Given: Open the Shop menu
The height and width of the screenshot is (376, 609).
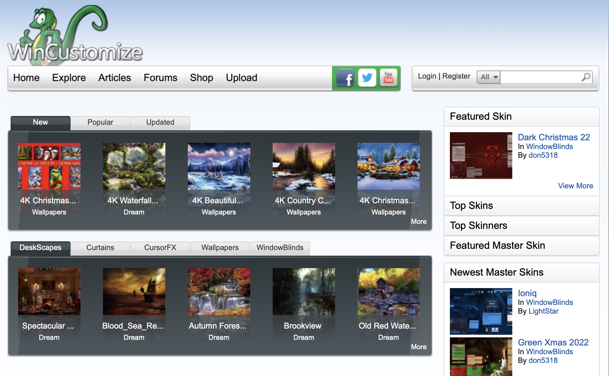Looking at the screenshot, I should pos(202,78).
